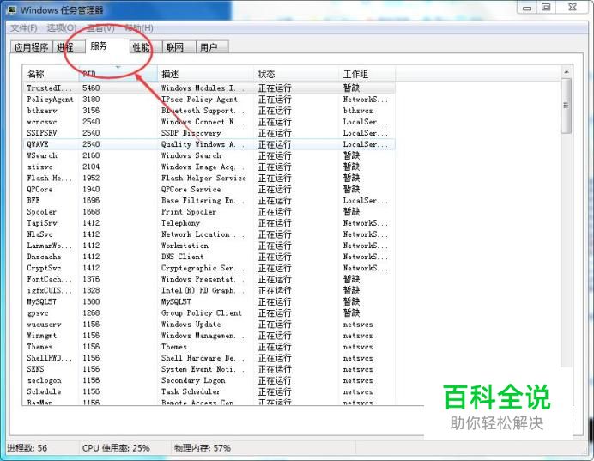Screen dimensions: 594x461
Task: Open the 选项(O) menu
Action: [x=61, y=28]
